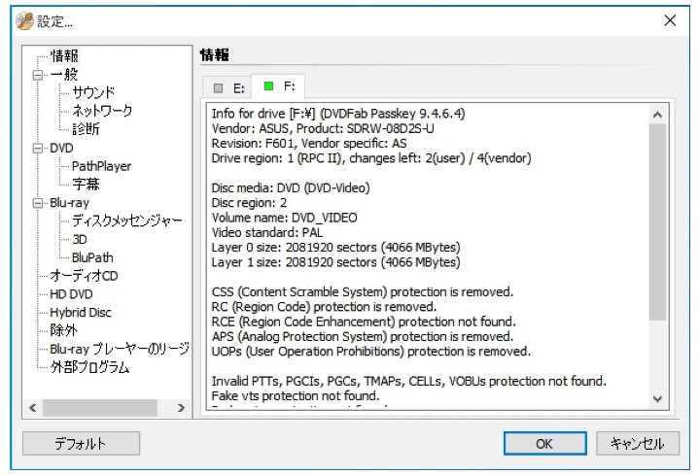Viewport: 699px width, 475px height.
Task: Click the UOPs protection removed line
Action: 371,352
